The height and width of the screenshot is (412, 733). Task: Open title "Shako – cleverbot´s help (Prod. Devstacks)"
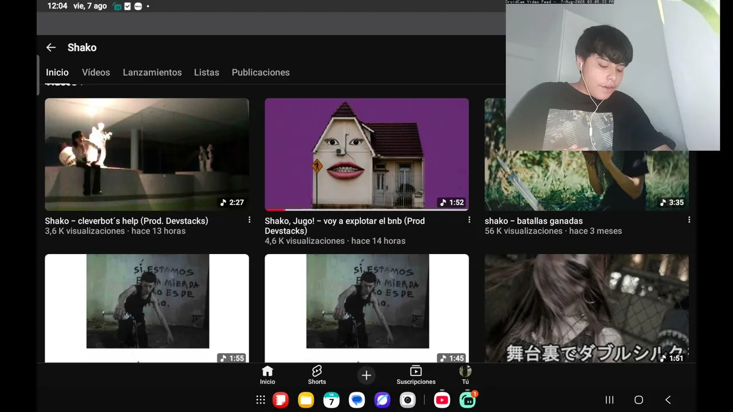click(x=127, y=221)
